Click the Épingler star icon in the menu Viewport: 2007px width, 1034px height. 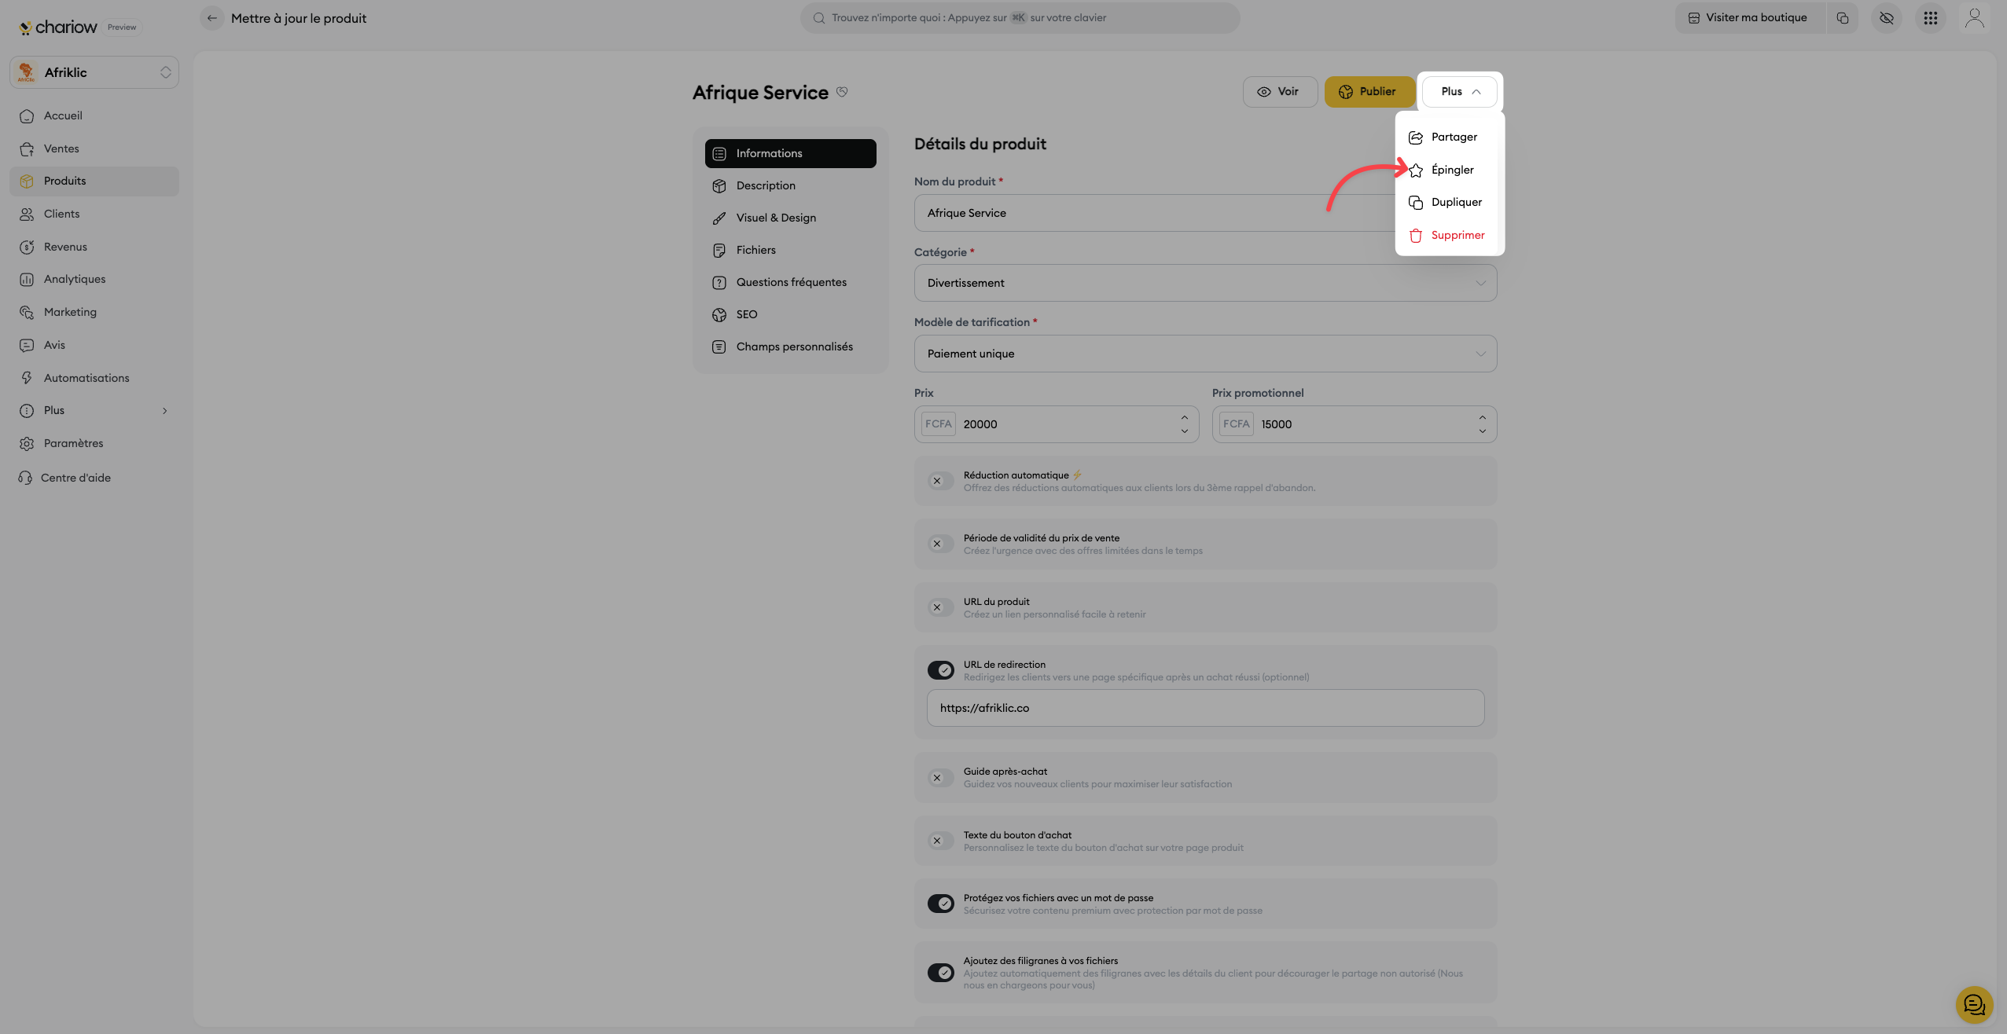(x=1416, y=170)
